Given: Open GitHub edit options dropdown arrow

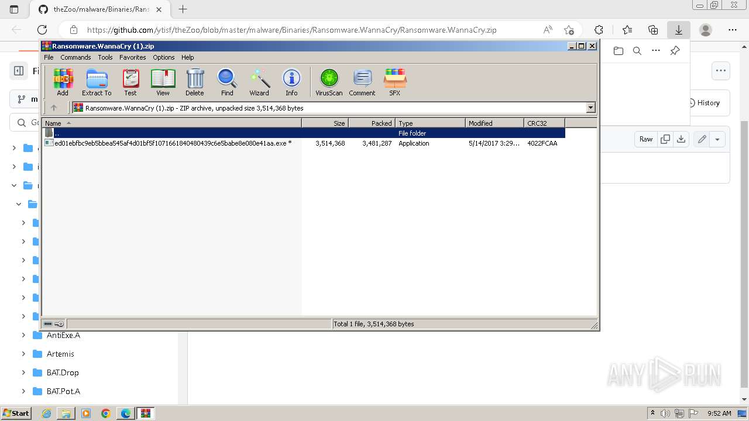Looking at the screenshot, I should coord(717,139).
